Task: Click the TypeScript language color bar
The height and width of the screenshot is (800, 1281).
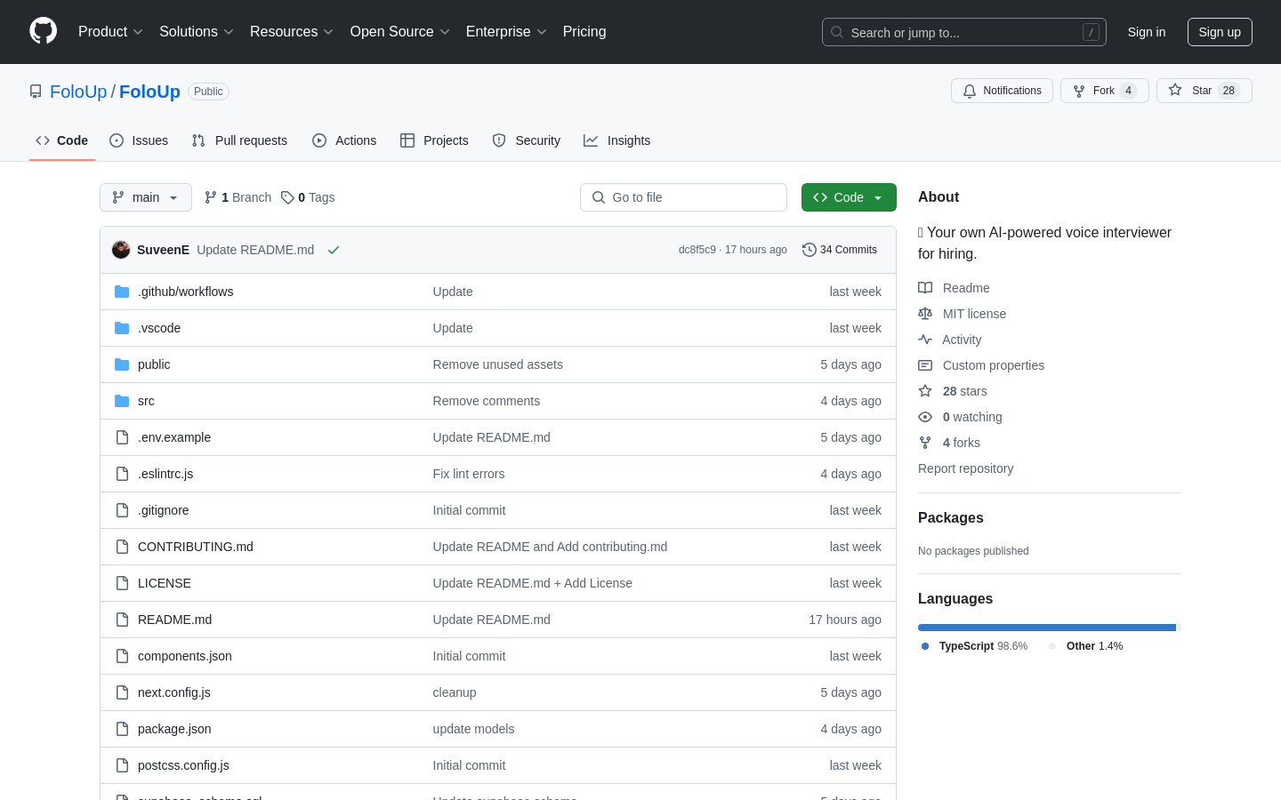Action: pos(1047,628)
